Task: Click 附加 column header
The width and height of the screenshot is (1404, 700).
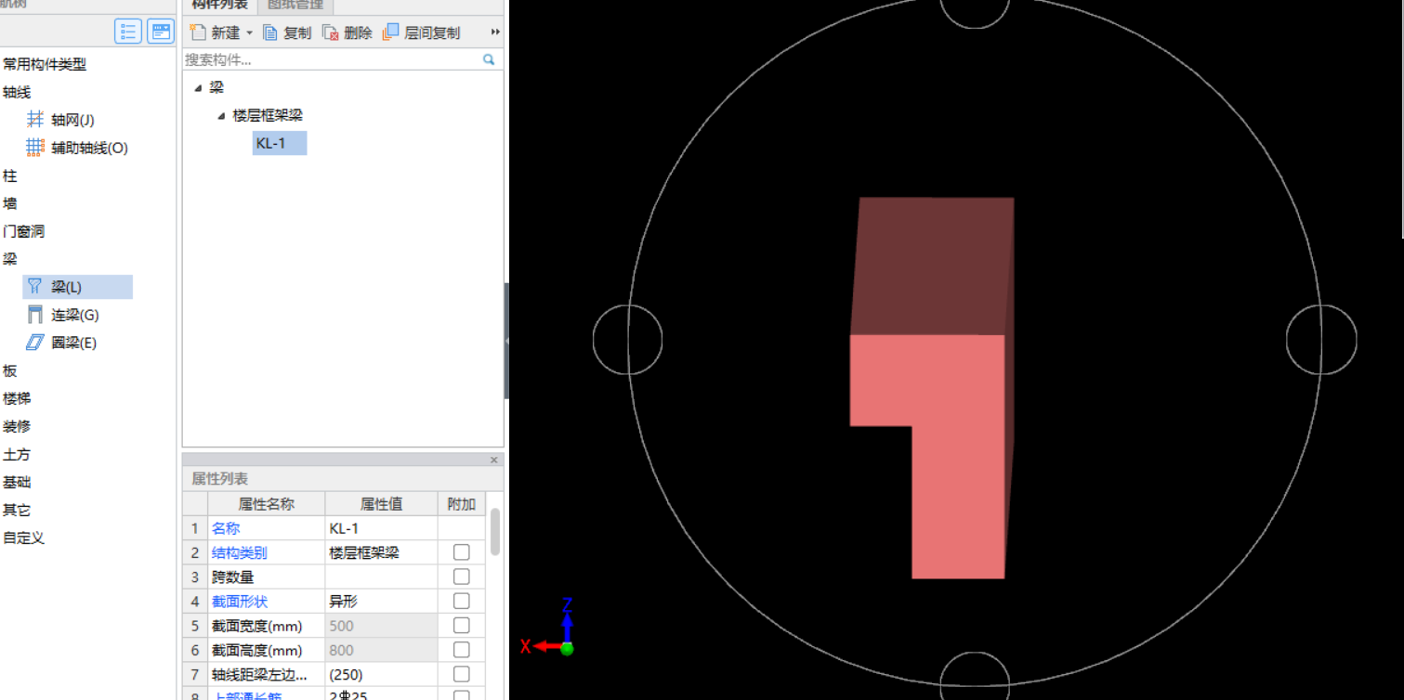Action: [462, 504]
